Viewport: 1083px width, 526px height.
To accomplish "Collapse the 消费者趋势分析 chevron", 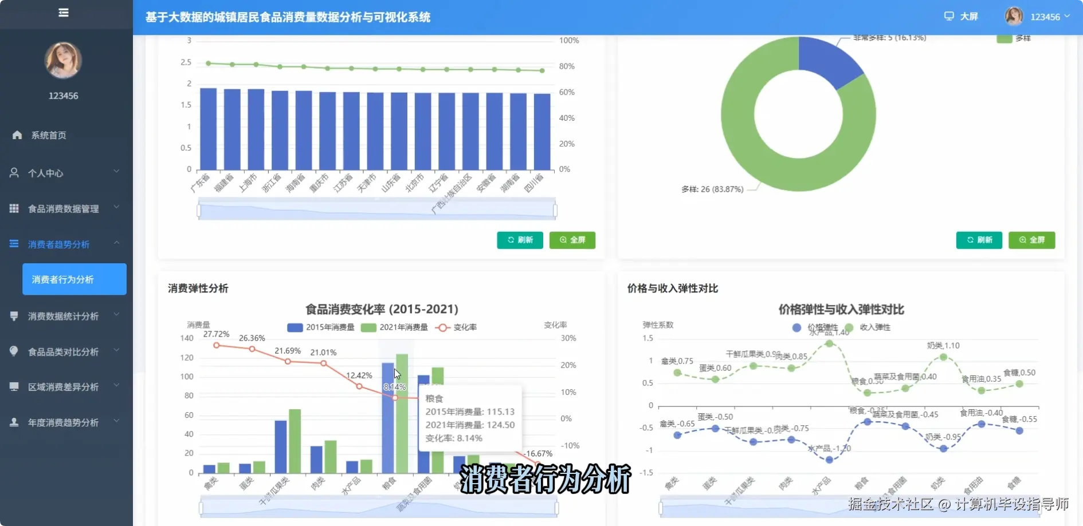I will pos(116,243).
